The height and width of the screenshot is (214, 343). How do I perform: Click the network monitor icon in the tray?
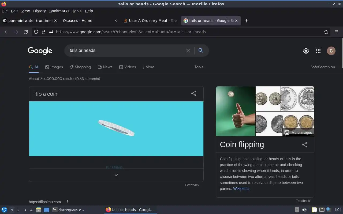pyautogui.click(x=322, y=210)
